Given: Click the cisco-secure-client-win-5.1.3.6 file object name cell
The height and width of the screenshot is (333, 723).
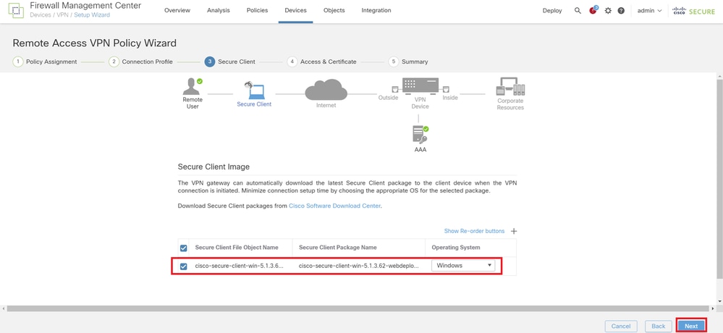Looking at the screenshot, I should tap(240, 266).
